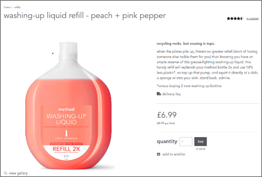Click the £6.99 price text
Viewport: 262px width, 177px height.
pos(167,115)
